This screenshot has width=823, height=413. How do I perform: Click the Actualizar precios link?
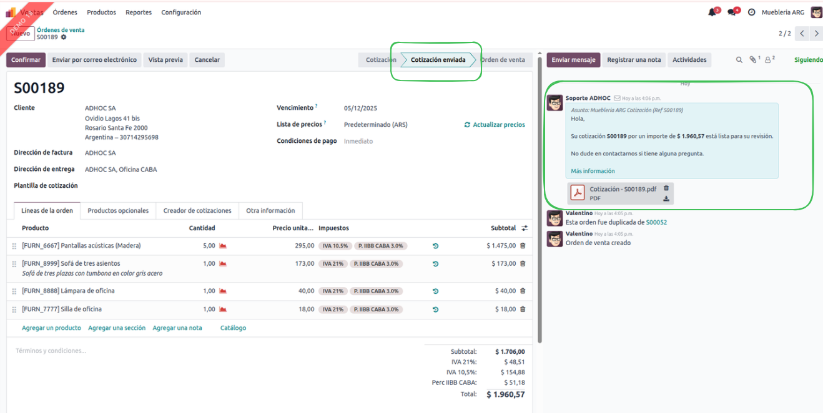click(495, 125)
